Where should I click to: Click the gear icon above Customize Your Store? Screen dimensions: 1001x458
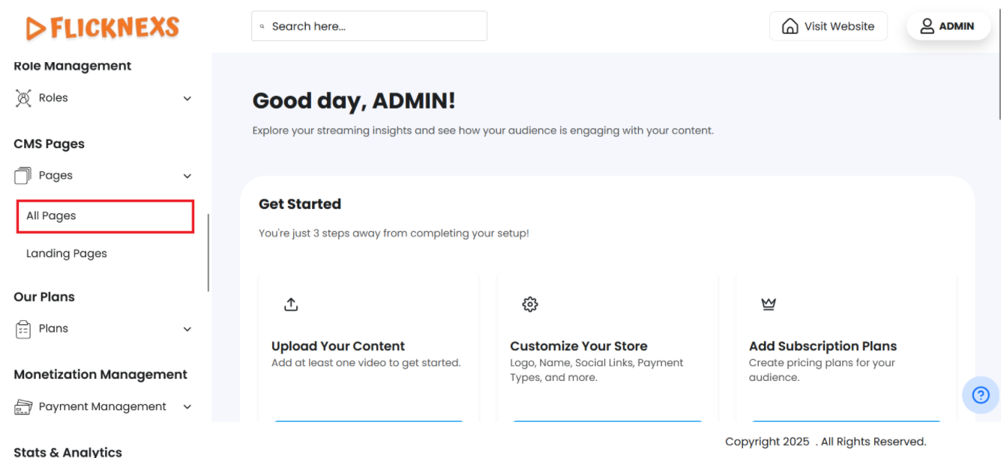[x=530, y=305]
